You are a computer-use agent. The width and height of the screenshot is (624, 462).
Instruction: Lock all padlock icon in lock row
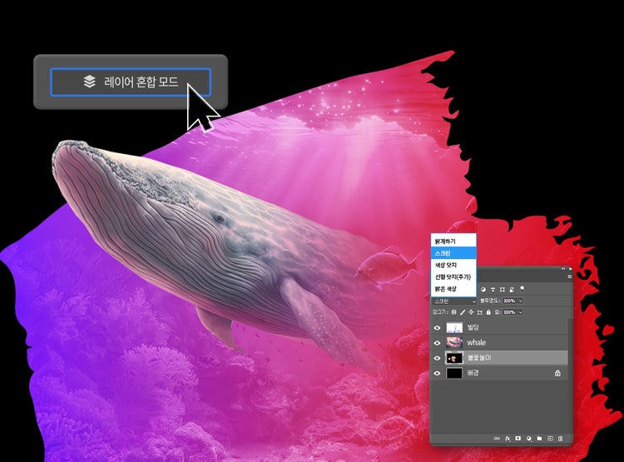pos(488,312)
